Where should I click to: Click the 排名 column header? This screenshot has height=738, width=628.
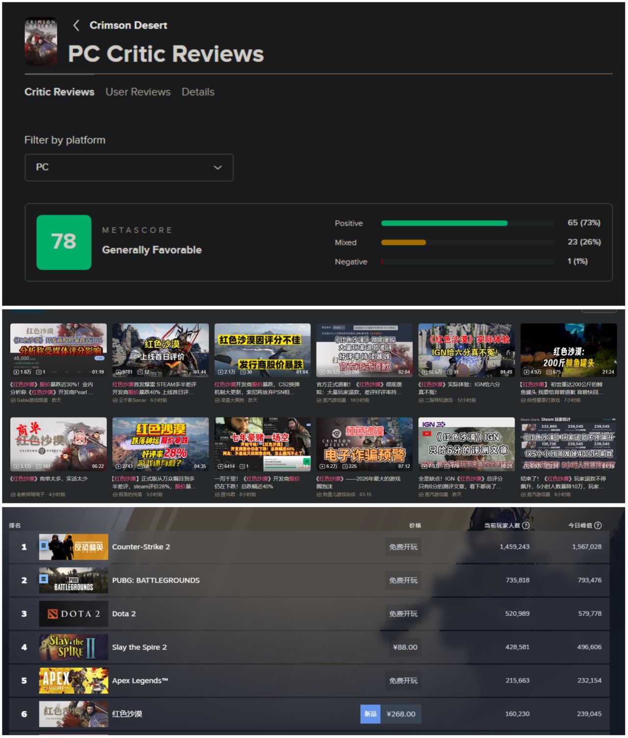click(x=15, y=525)
